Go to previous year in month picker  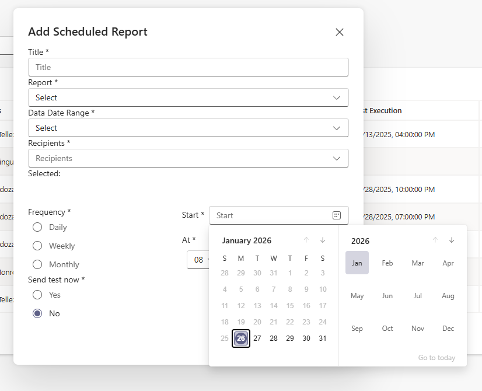pyautogui.click(x=435, y=240)
